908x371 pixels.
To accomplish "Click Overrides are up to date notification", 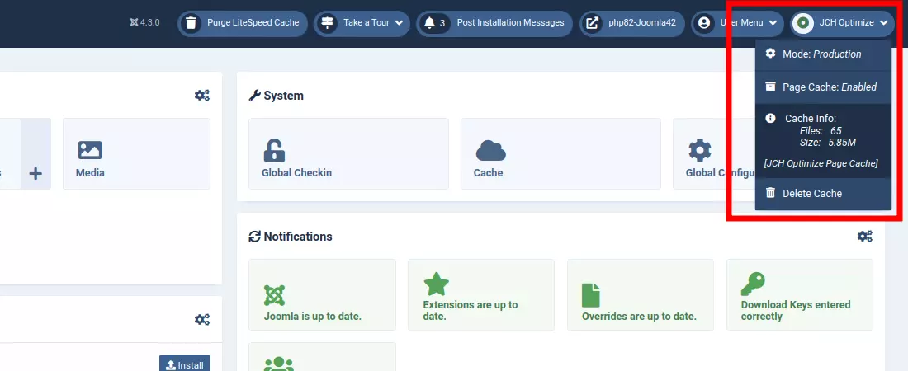I will [641, 294].
